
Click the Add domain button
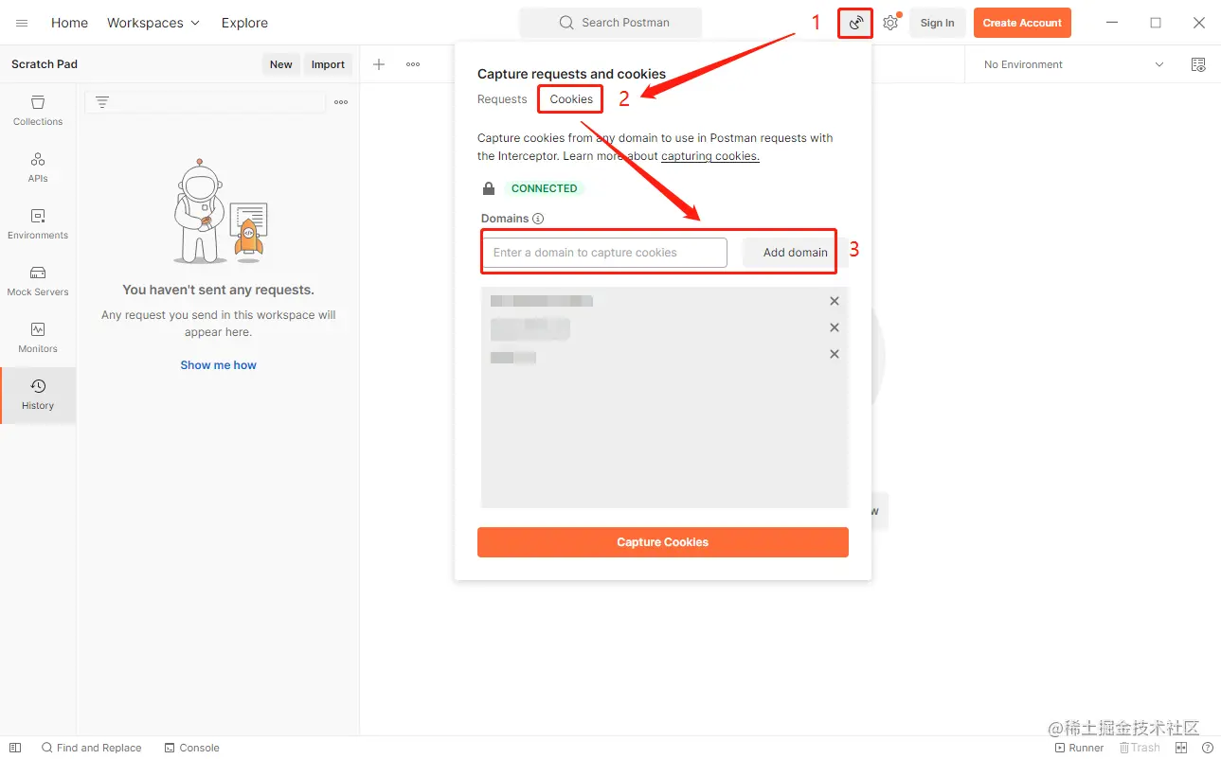pos(794,253)
